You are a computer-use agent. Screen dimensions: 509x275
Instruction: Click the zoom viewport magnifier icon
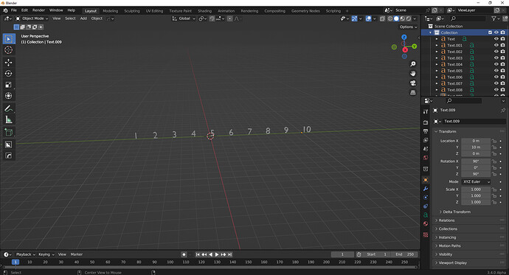[x=413, y=64]
